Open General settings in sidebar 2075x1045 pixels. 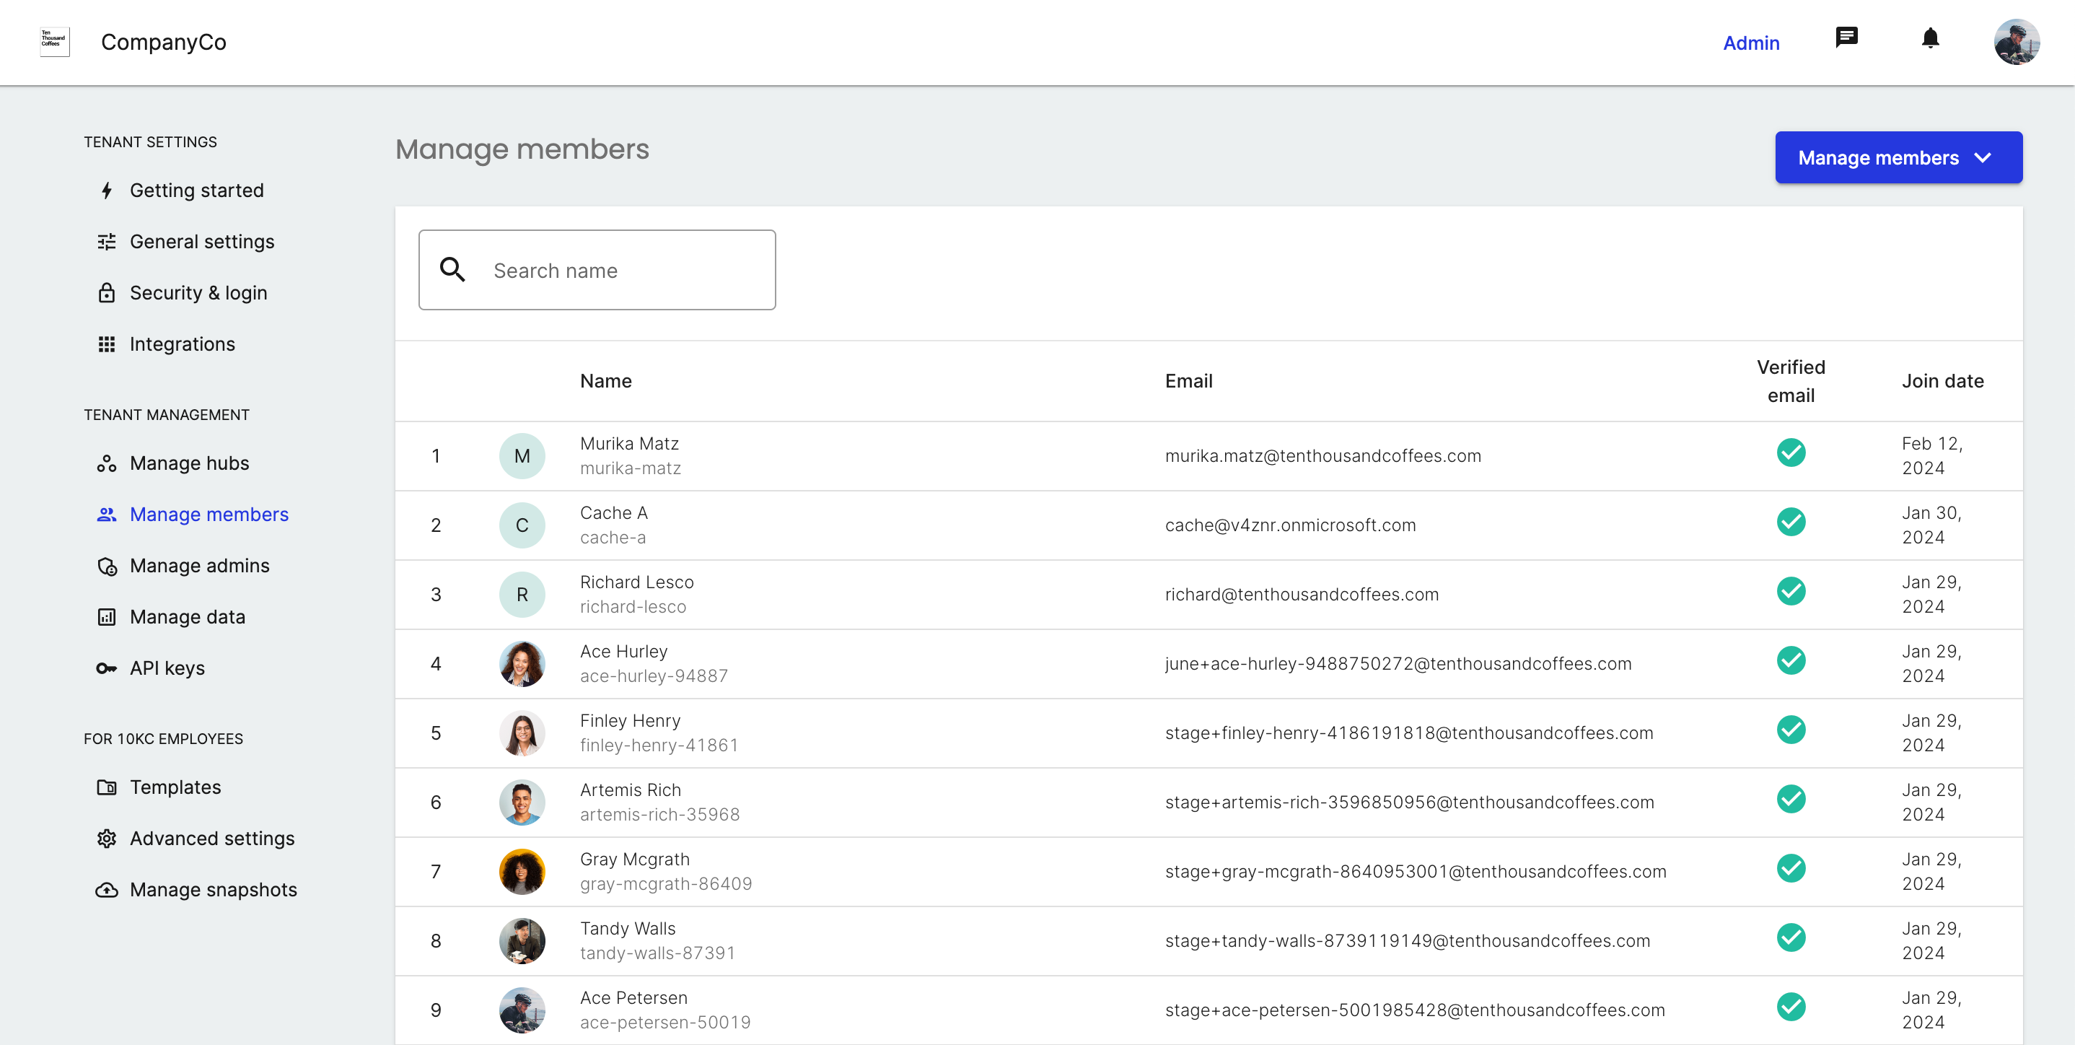pos(202,242)
